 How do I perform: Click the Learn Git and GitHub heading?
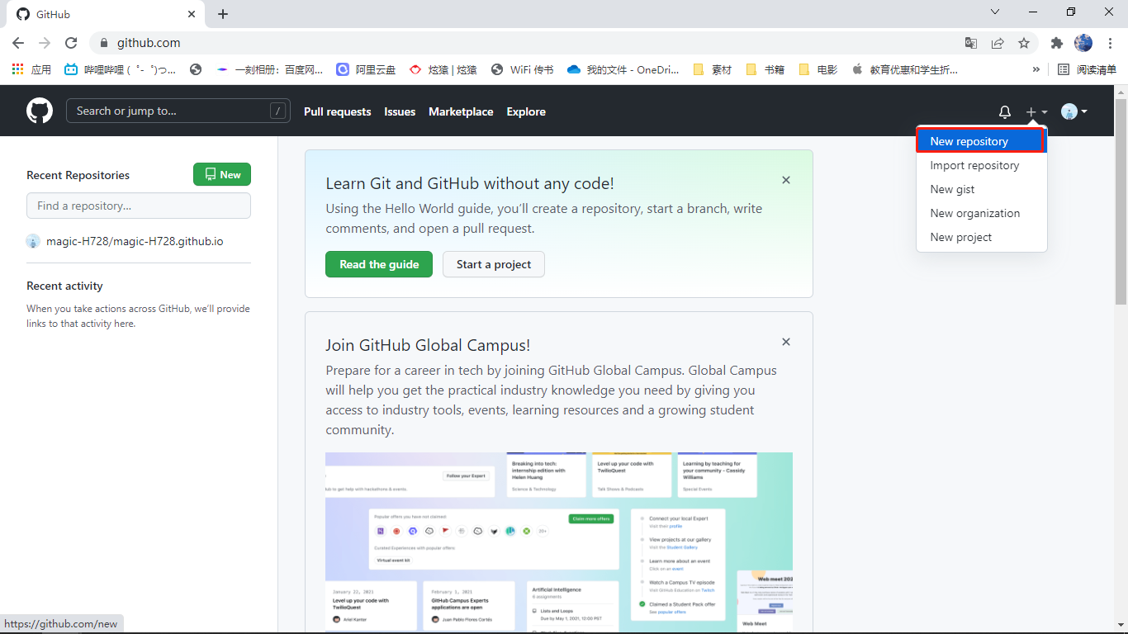tap(470, 183)
